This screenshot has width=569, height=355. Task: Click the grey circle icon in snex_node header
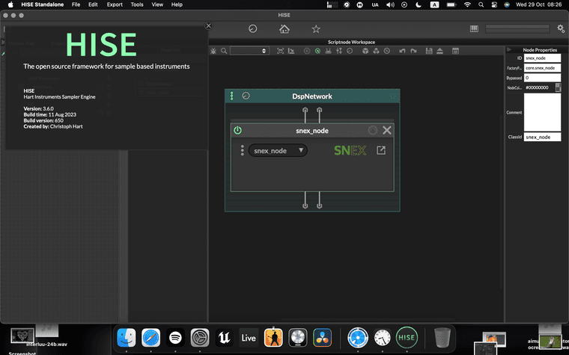tap(372, 130)
